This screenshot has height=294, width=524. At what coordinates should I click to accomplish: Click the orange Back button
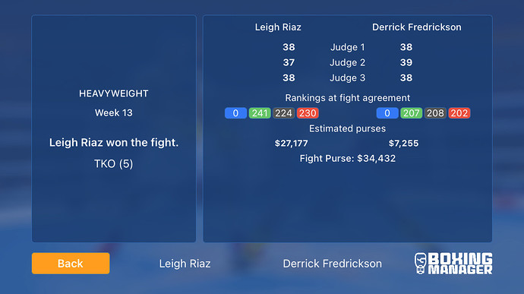71,263
